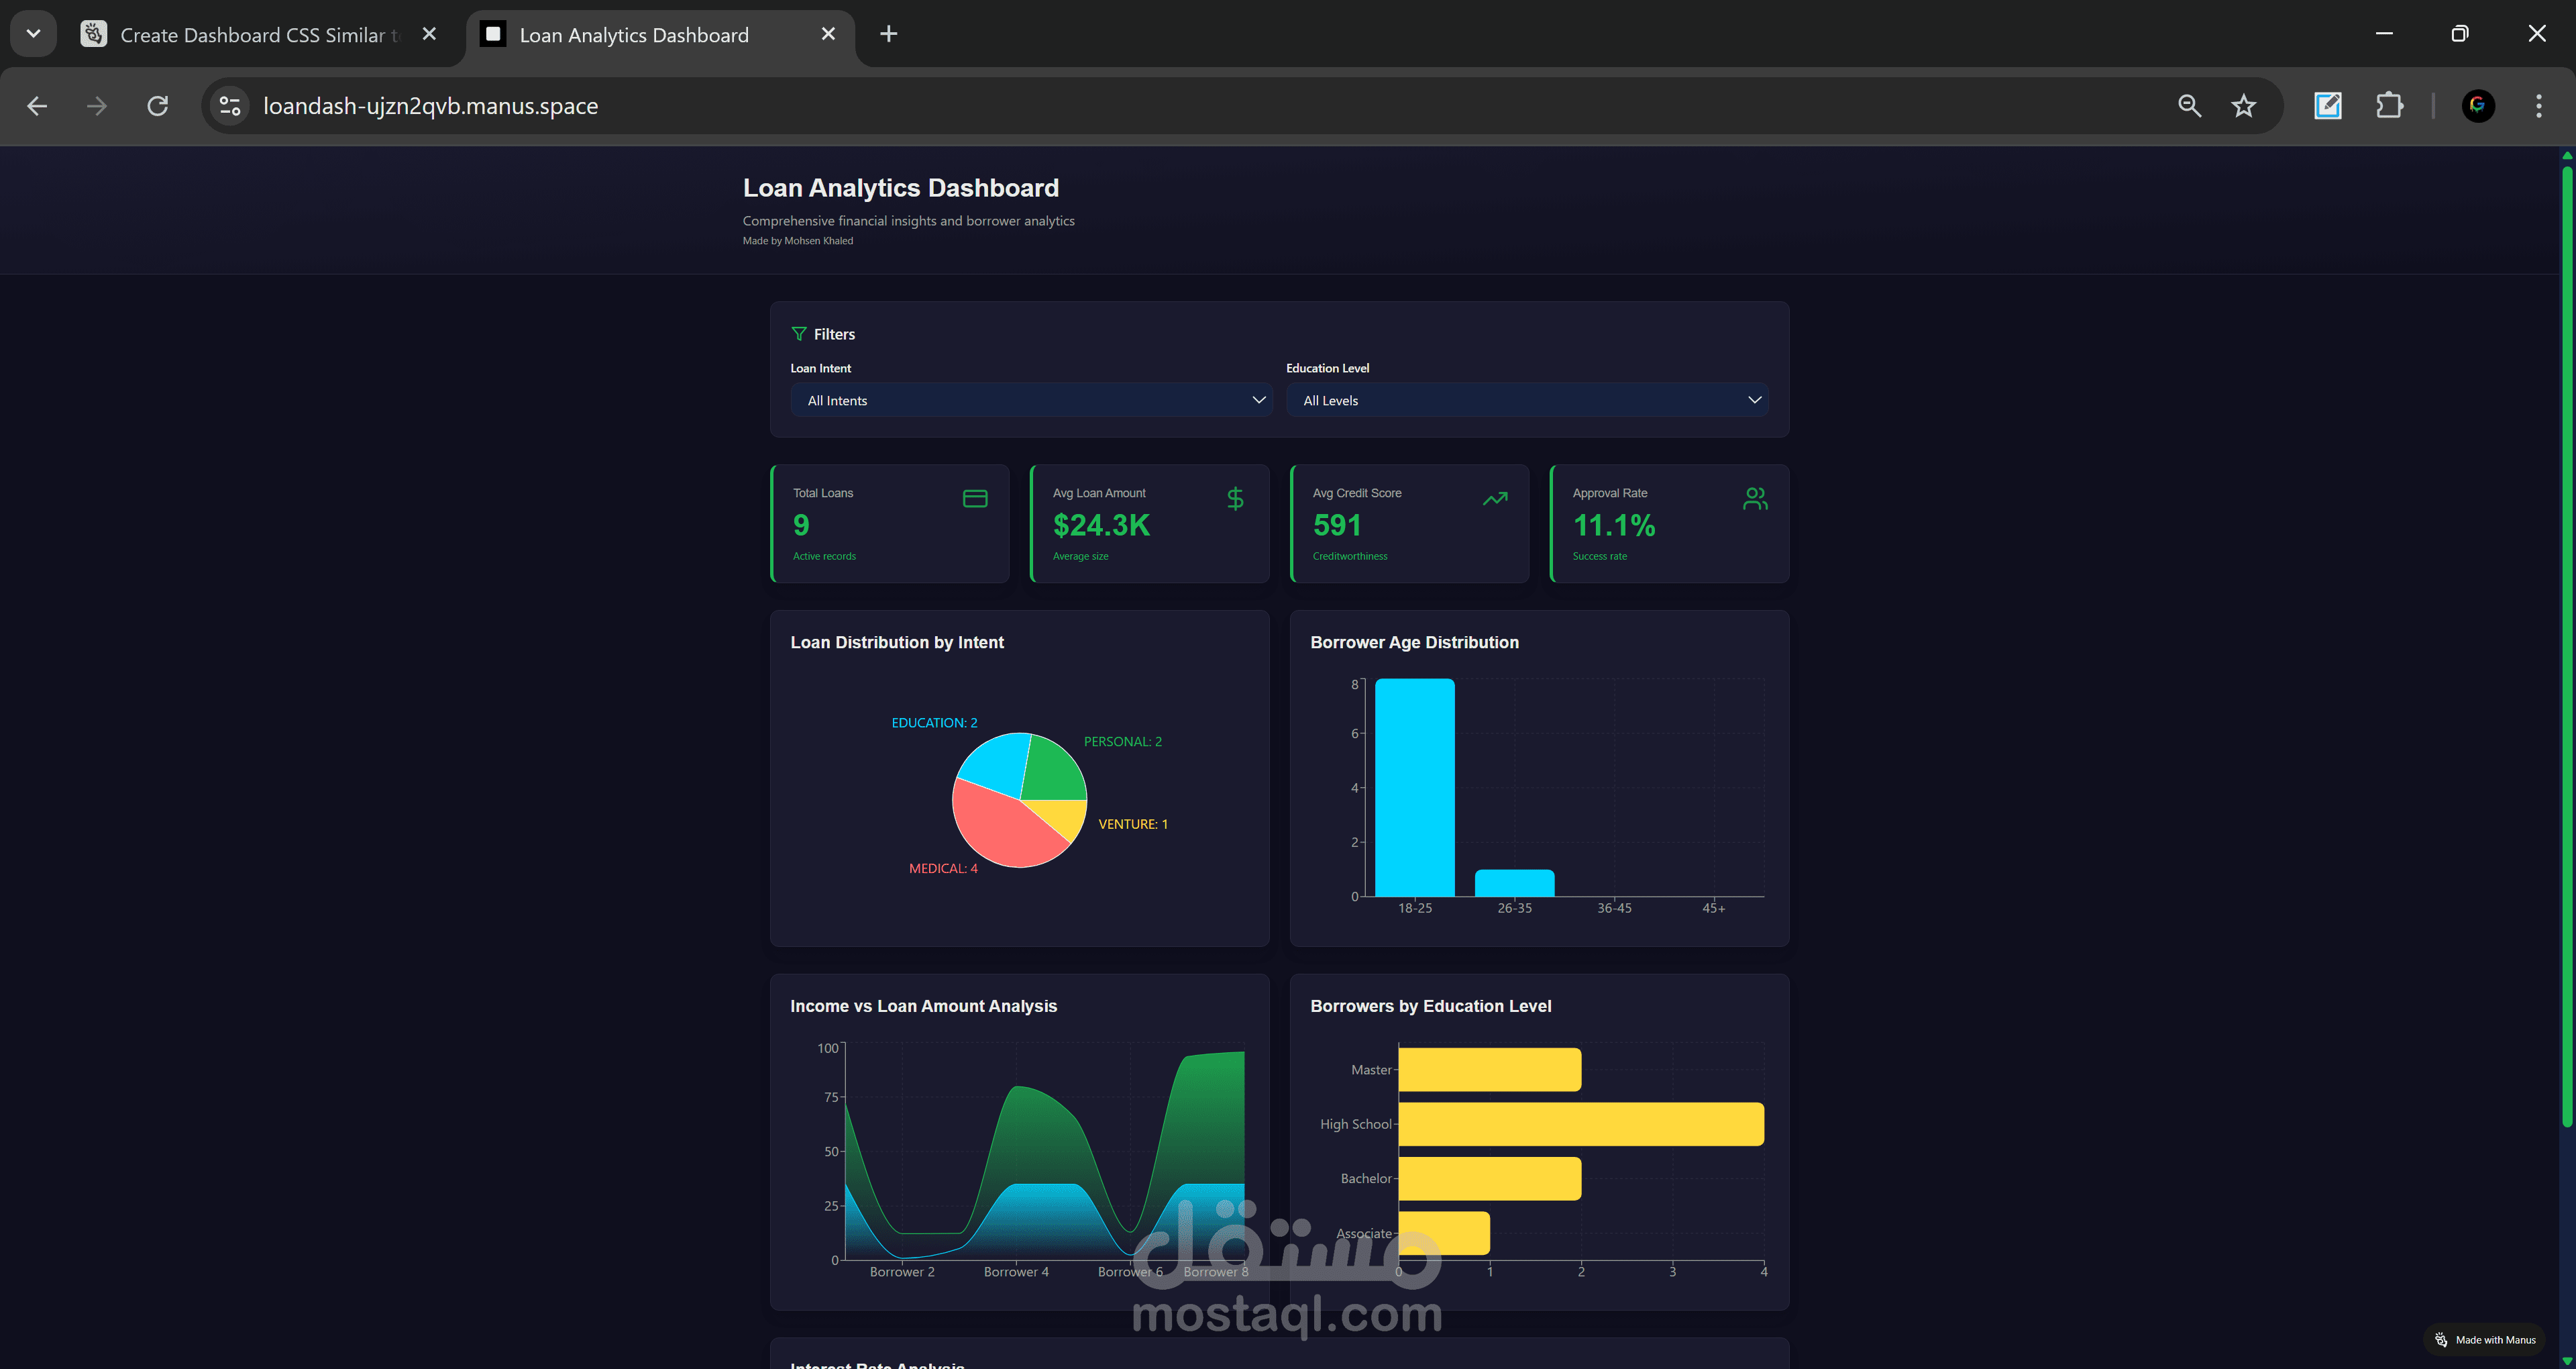Reload the page
The width and height of the screenshot is (2576, 1369).
[x=158, y=106]
